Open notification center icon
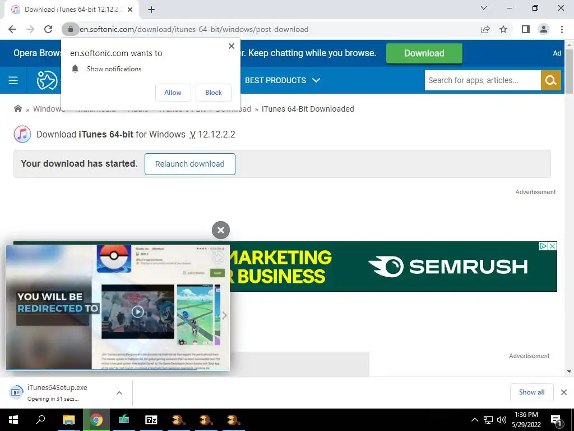The width and height of the screenshot is (574, 431). tap(556, 420)
